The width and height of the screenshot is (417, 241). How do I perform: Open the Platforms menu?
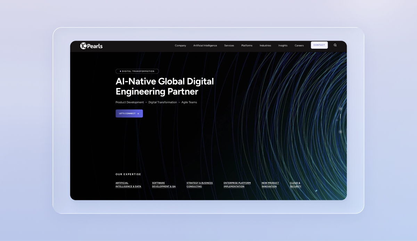click(247, 46)
